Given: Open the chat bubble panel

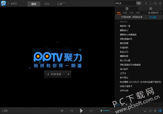Looking at the screenshot, I should [x=151, y=9].
